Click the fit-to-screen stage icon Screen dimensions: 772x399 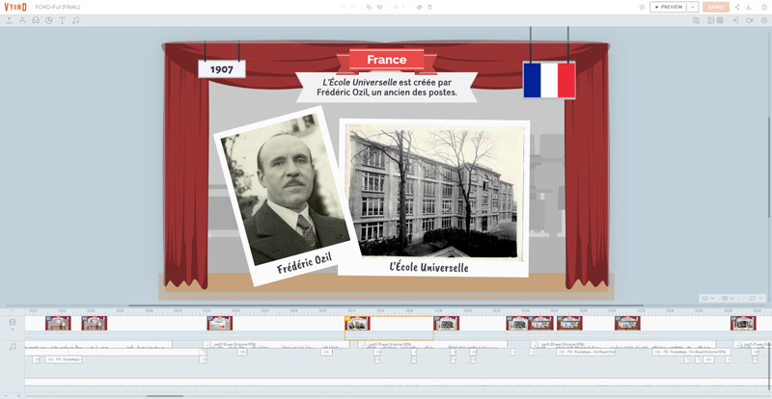click(x=752, y=298)
